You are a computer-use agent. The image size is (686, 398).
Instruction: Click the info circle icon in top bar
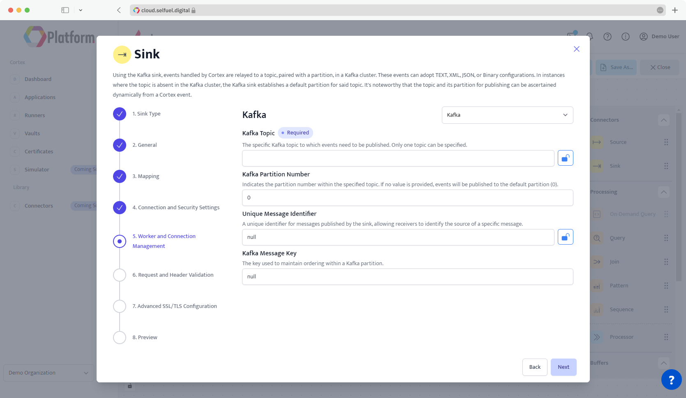click(625, 37)
